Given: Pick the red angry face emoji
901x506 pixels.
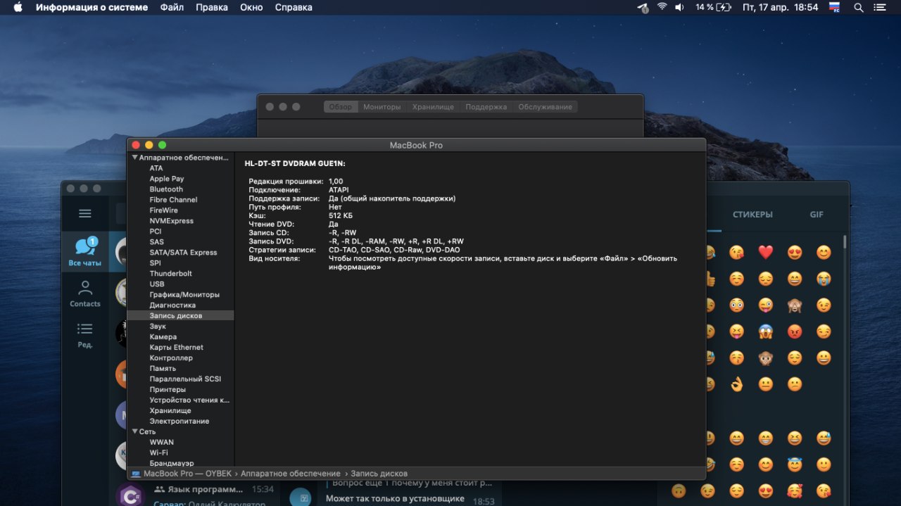Looking at the screenshot, I should pyautogui.click(x=795, y=331).
